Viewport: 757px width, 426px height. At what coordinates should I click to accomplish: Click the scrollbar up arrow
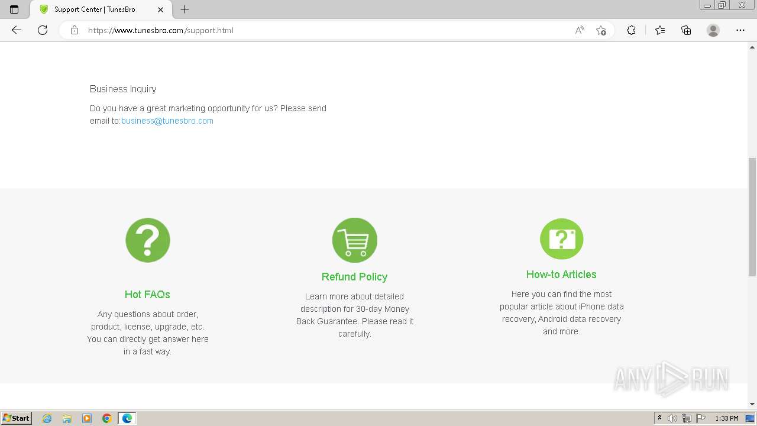(752, 46)
